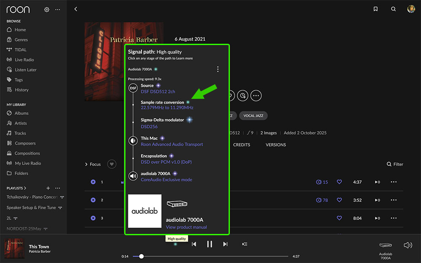Image resolution: width=421 pixels, height=263 pixels.
Task: Switch to the Versions tab
Action: click(275, 145)
